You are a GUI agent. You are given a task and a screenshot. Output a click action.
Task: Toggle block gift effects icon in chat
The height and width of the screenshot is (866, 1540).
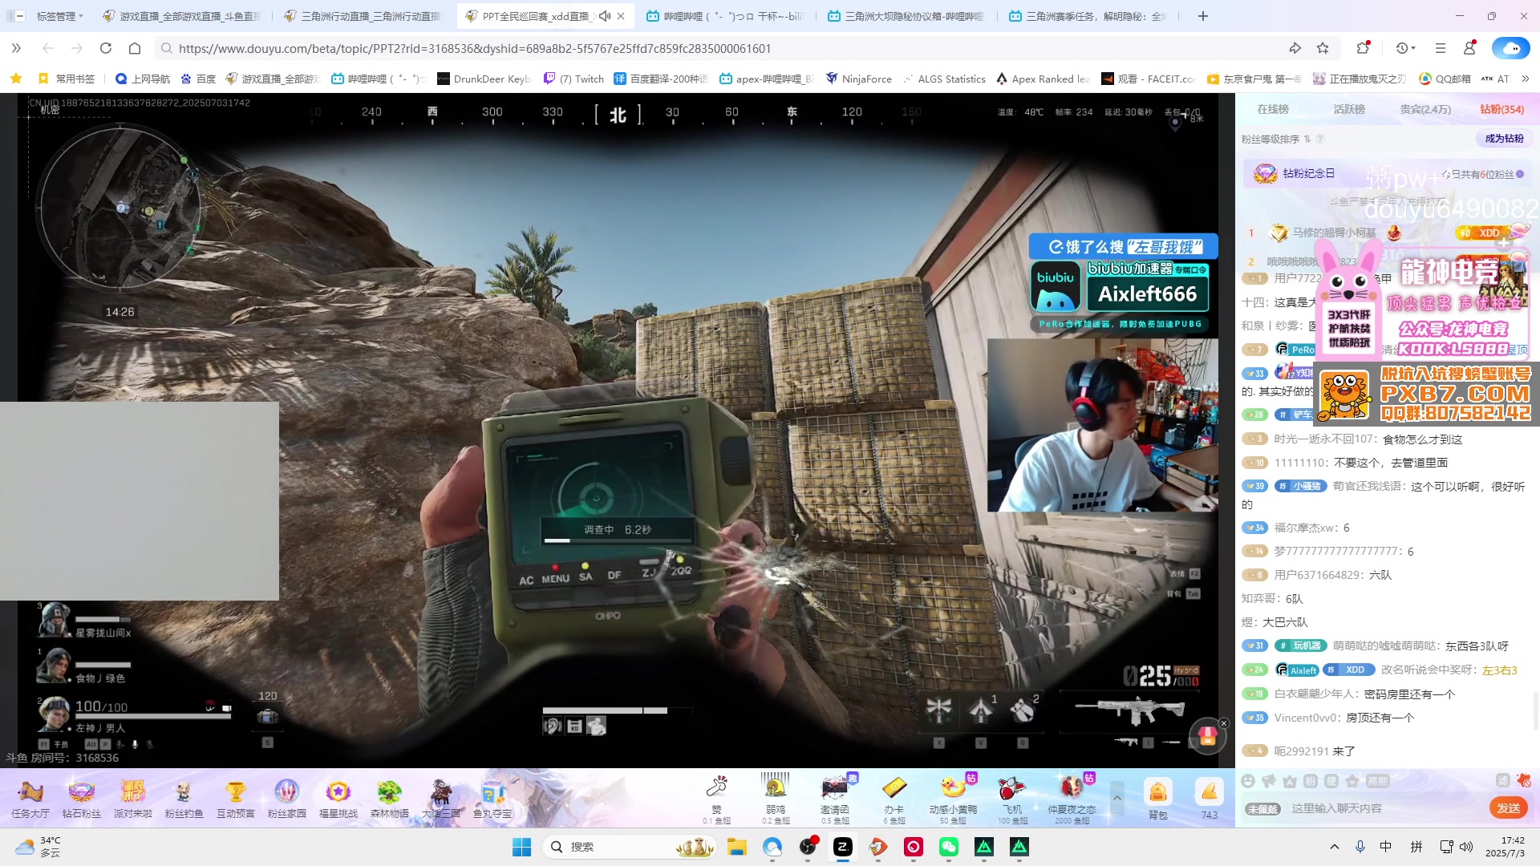[x=1525, y=781]
